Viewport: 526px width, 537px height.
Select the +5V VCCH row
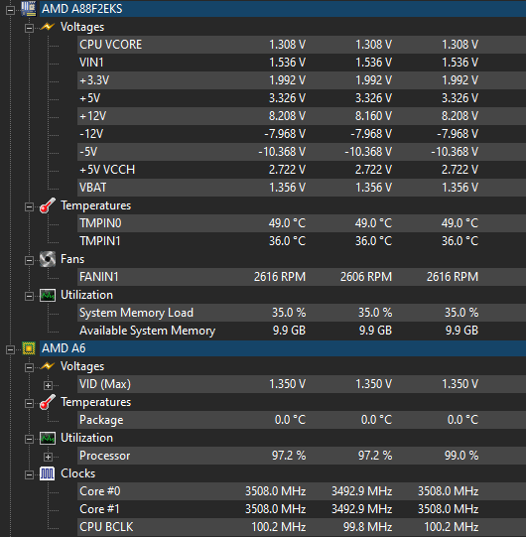coord(302,170)
